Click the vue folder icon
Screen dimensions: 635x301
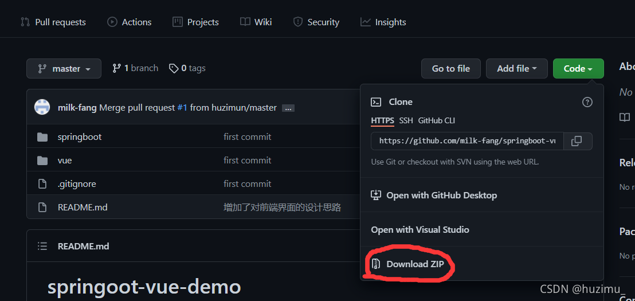pos(42,161)
